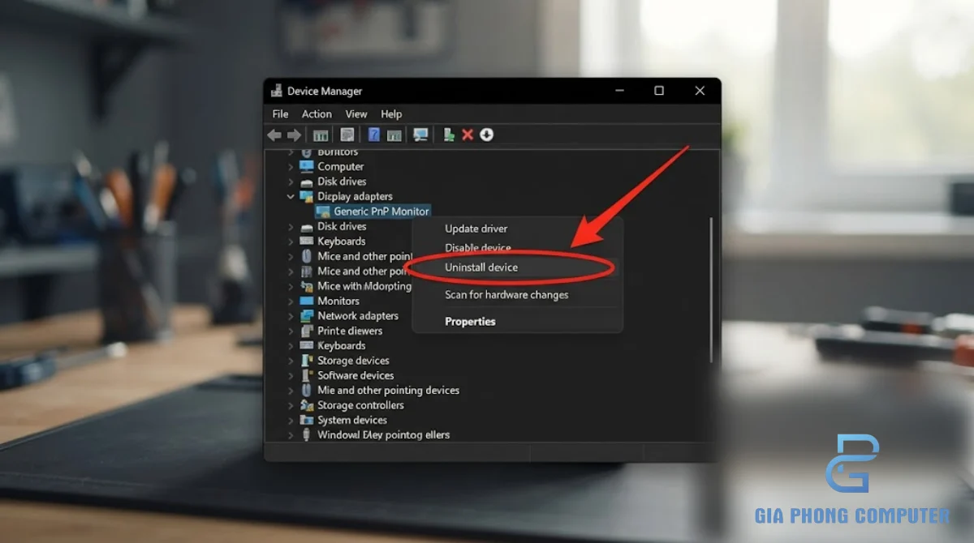The width and height of the screenshot is (974, 543).
Task: Expand the Storage devices node
Action: tap(291, 361)
